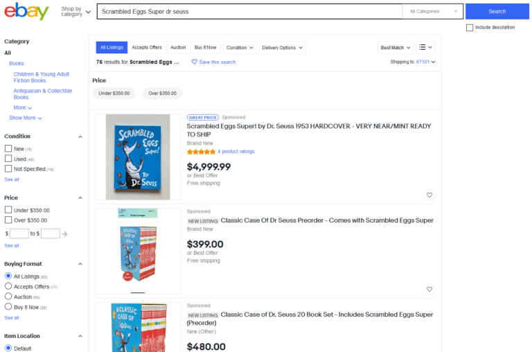The height and width of the screenshot is (352, 532).
Task: Collapse the Condition filter section
Action: pos(80,137)
